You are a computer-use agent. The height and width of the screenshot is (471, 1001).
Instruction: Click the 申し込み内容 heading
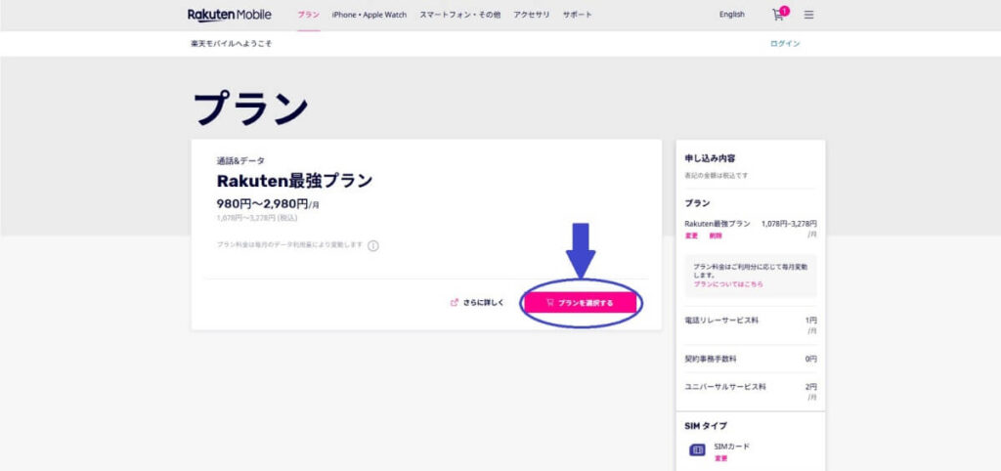click(x=710, y=158)
